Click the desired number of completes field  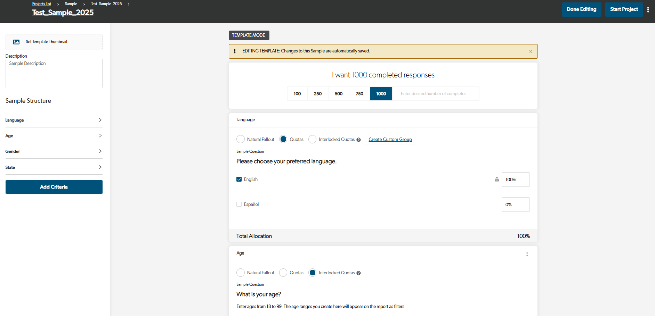point(435,94)
